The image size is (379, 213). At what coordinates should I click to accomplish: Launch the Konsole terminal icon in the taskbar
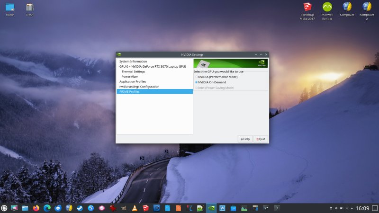(x=277, y=208)
